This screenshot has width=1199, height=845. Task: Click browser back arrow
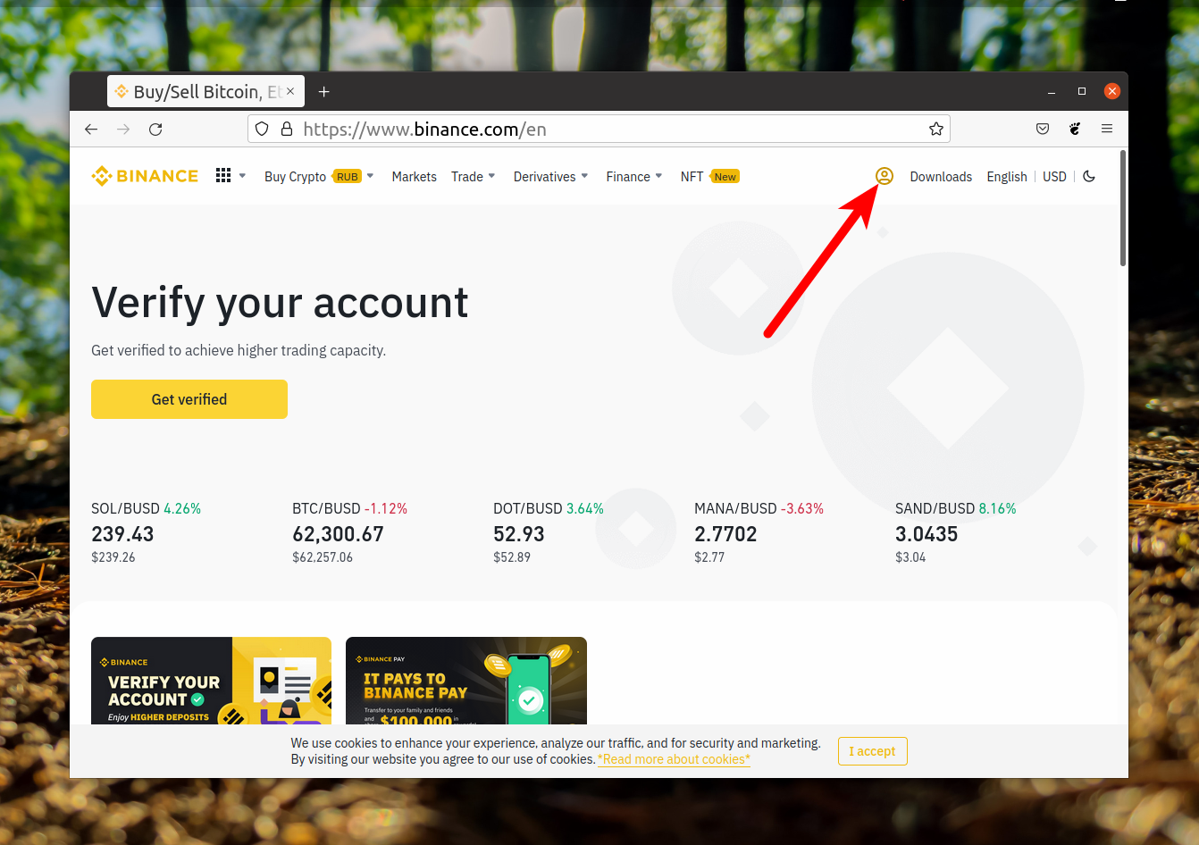(91, 129)
